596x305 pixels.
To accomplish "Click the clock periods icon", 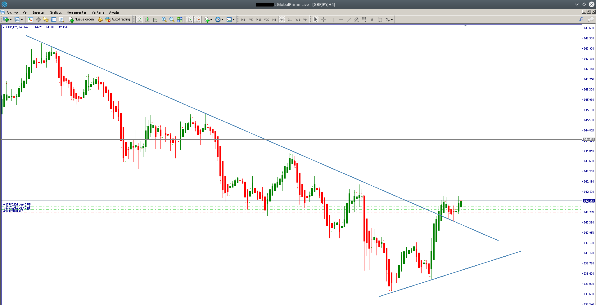I will 218,20.
